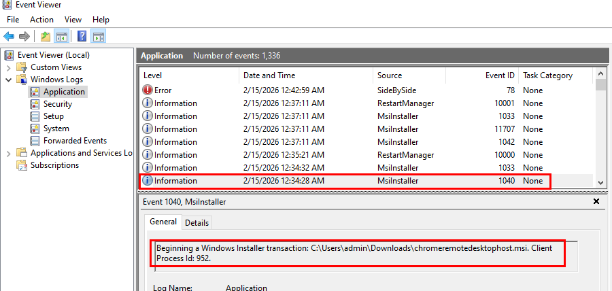This screenshot has height=291, width=612.
Task: Click info icon of MsiInstaller 1040 event
Action: 148,181
